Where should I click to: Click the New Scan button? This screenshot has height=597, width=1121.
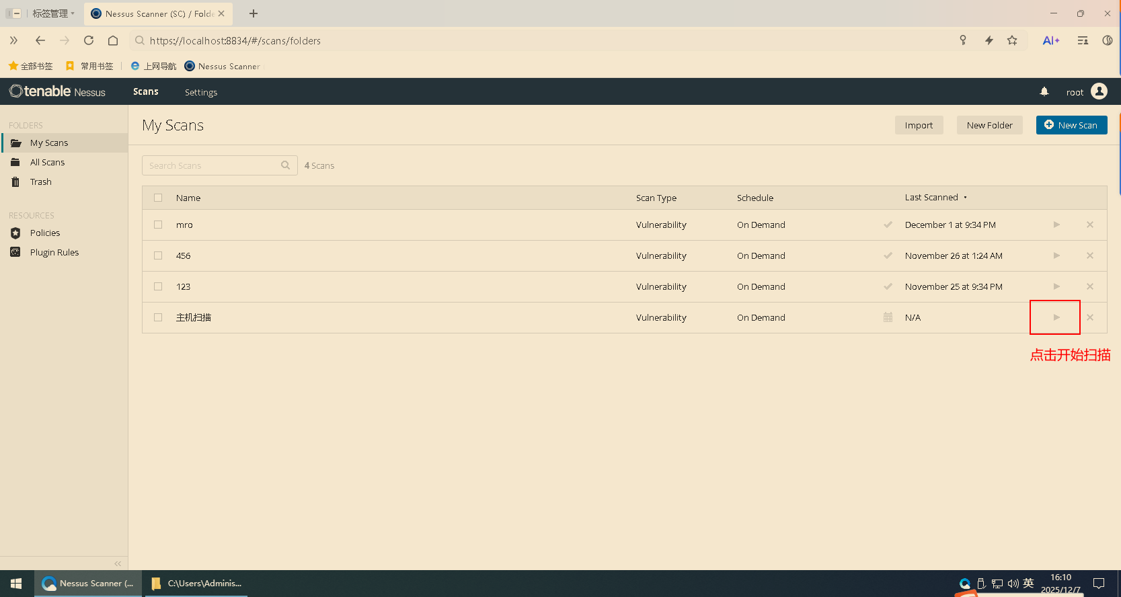point(1071,125)
